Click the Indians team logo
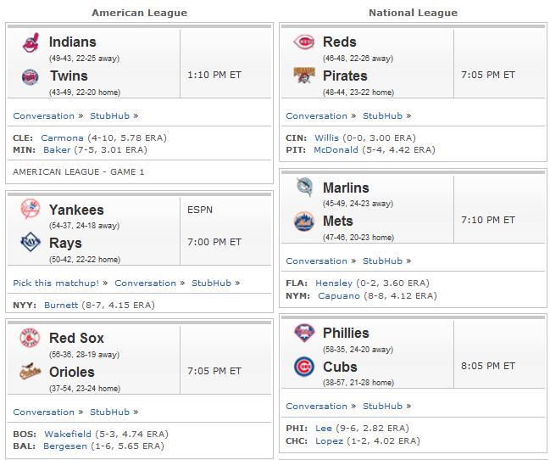 pyautogui.click(x=31, y=43)
